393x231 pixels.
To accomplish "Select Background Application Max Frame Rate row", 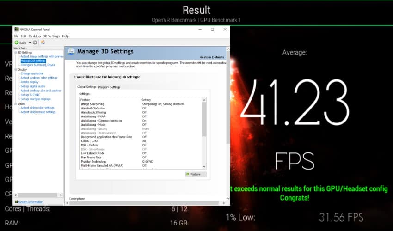I will tap(141, 137).
